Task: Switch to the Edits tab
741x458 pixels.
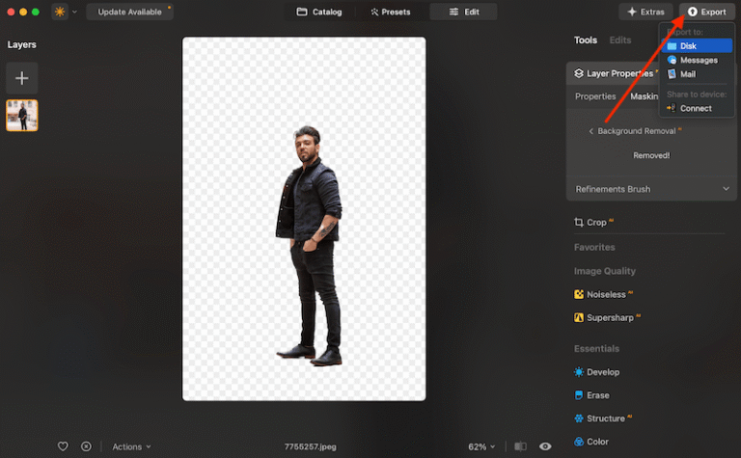Action: (620, 40)
